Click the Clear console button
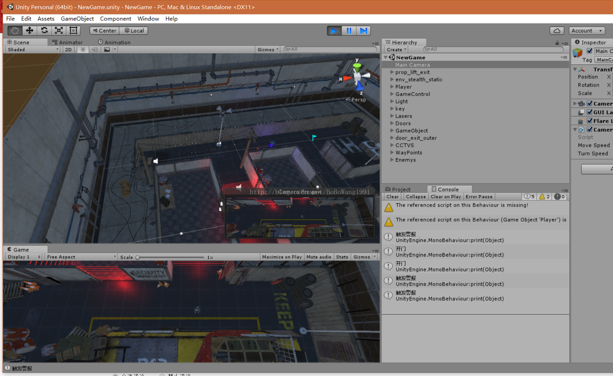This screenshot has width=613, height=376. [x=392, y=196]
